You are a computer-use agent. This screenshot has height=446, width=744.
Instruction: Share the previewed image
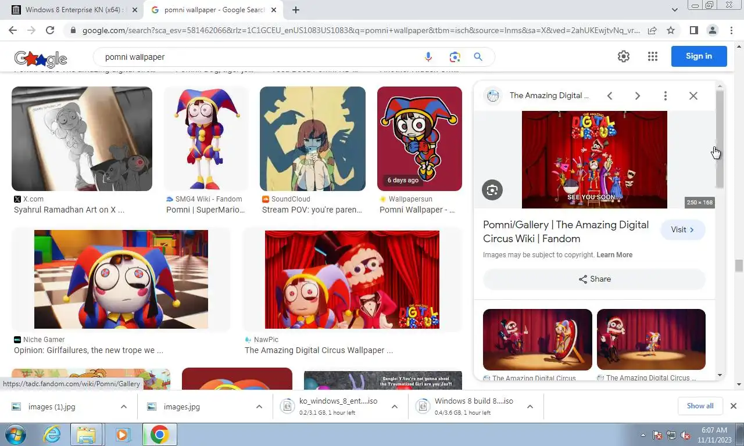coord(594,279)
